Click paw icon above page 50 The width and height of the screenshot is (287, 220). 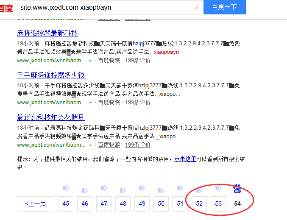point(161,190)
